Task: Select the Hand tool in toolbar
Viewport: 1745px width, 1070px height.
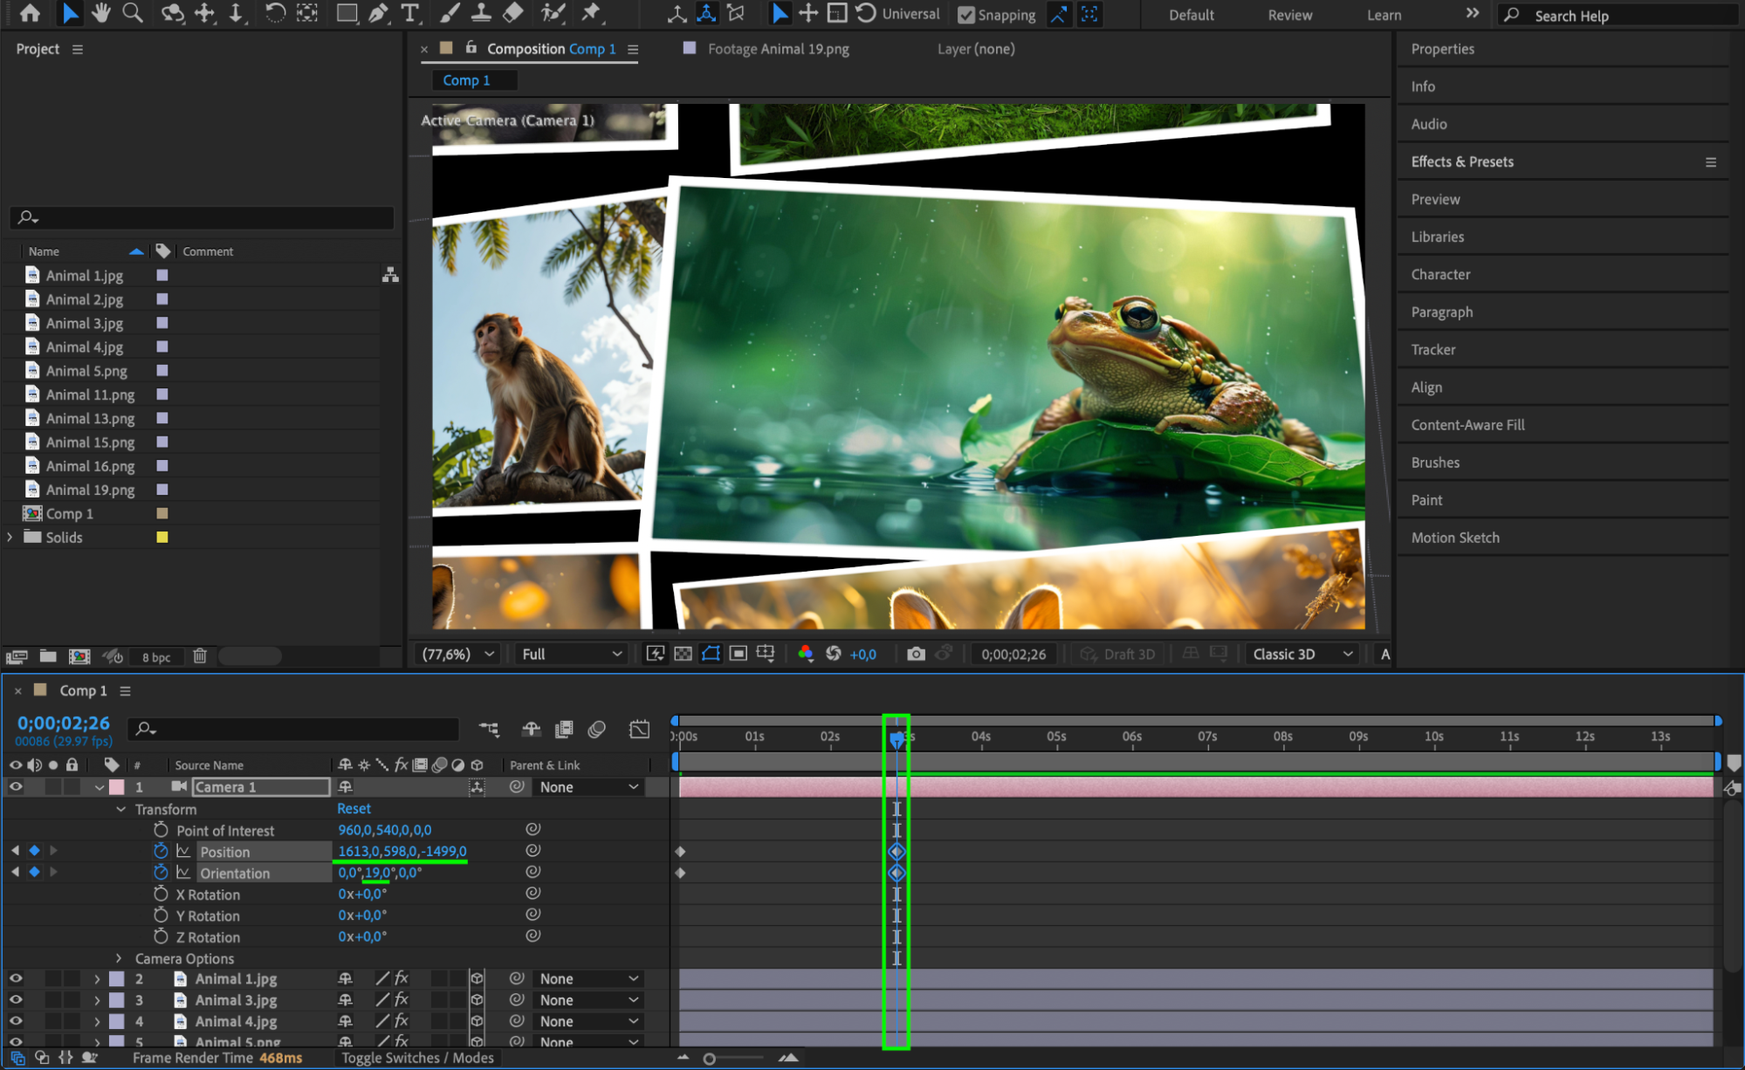Action: click(x=101, y=13)
